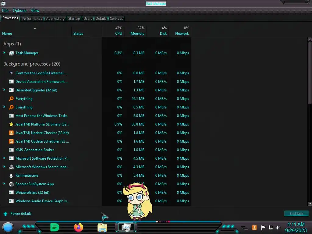Open the View menu
312x234 pixels.
(35, 11)
